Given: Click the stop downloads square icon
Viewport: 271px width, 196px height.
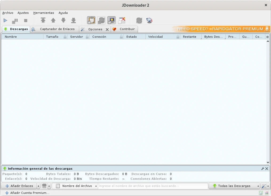Looking at the screenshot, I should tap(26, 20).
